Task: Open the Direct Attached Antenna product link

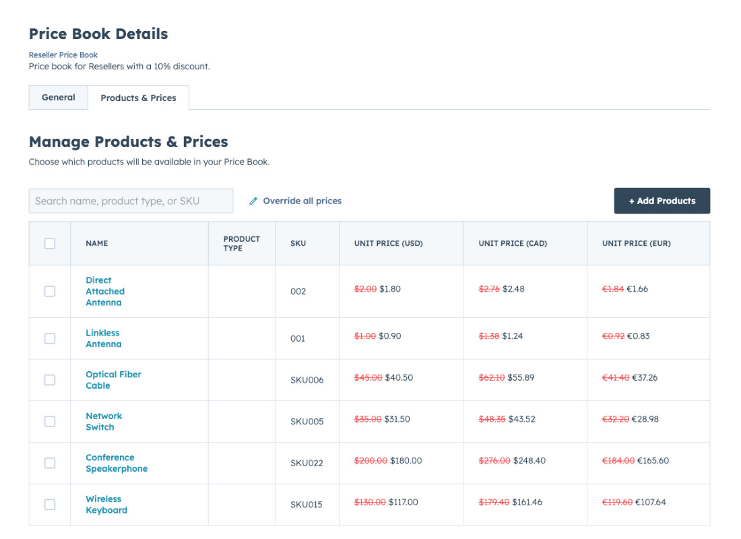Action: click(104, 291)
